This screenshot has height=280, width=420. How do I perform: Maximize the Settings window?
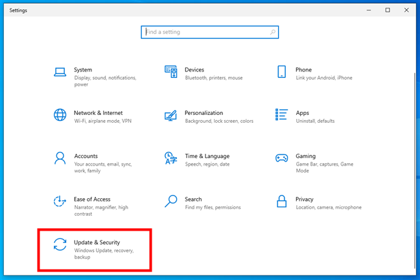click(x=388, y=10)
